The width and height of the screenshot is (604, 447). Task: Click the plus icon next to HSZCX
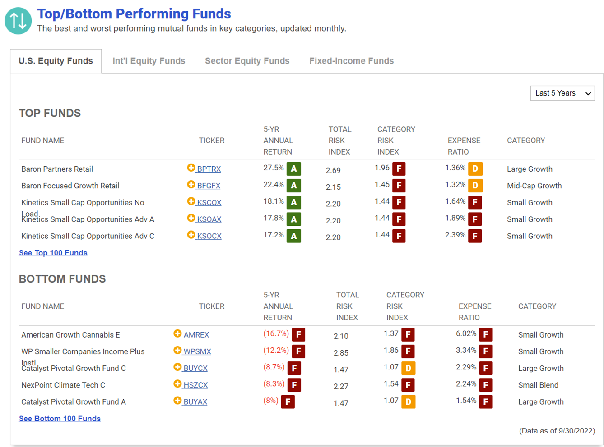tap(177, 384)
